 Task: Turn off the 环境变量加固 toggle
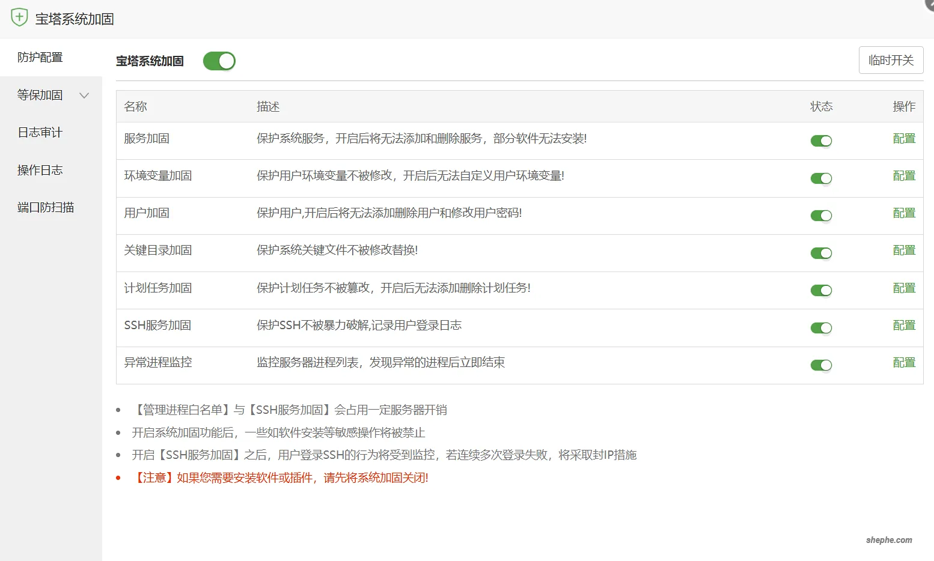click(821, 178)
